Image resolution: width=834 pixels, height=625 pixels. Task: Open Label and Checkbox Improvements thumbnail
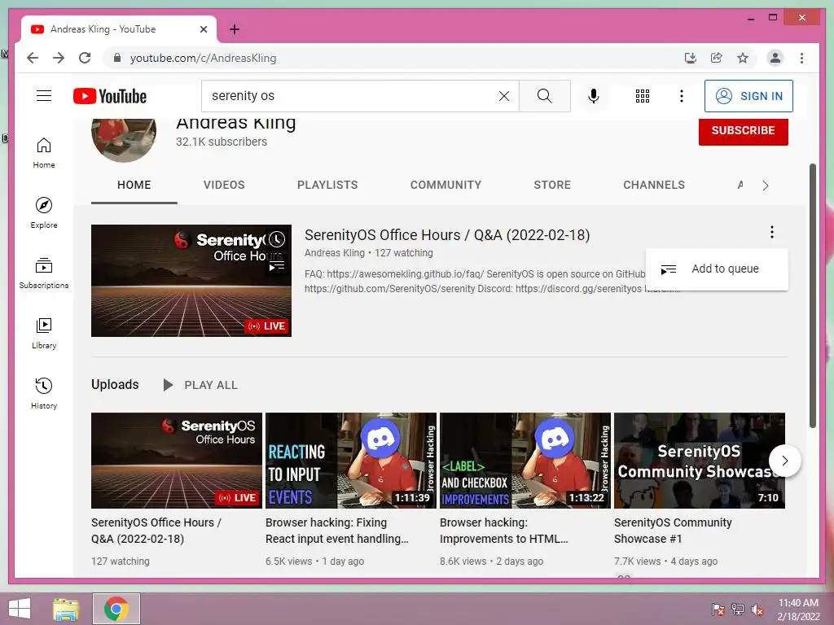[x=525, y=461]
